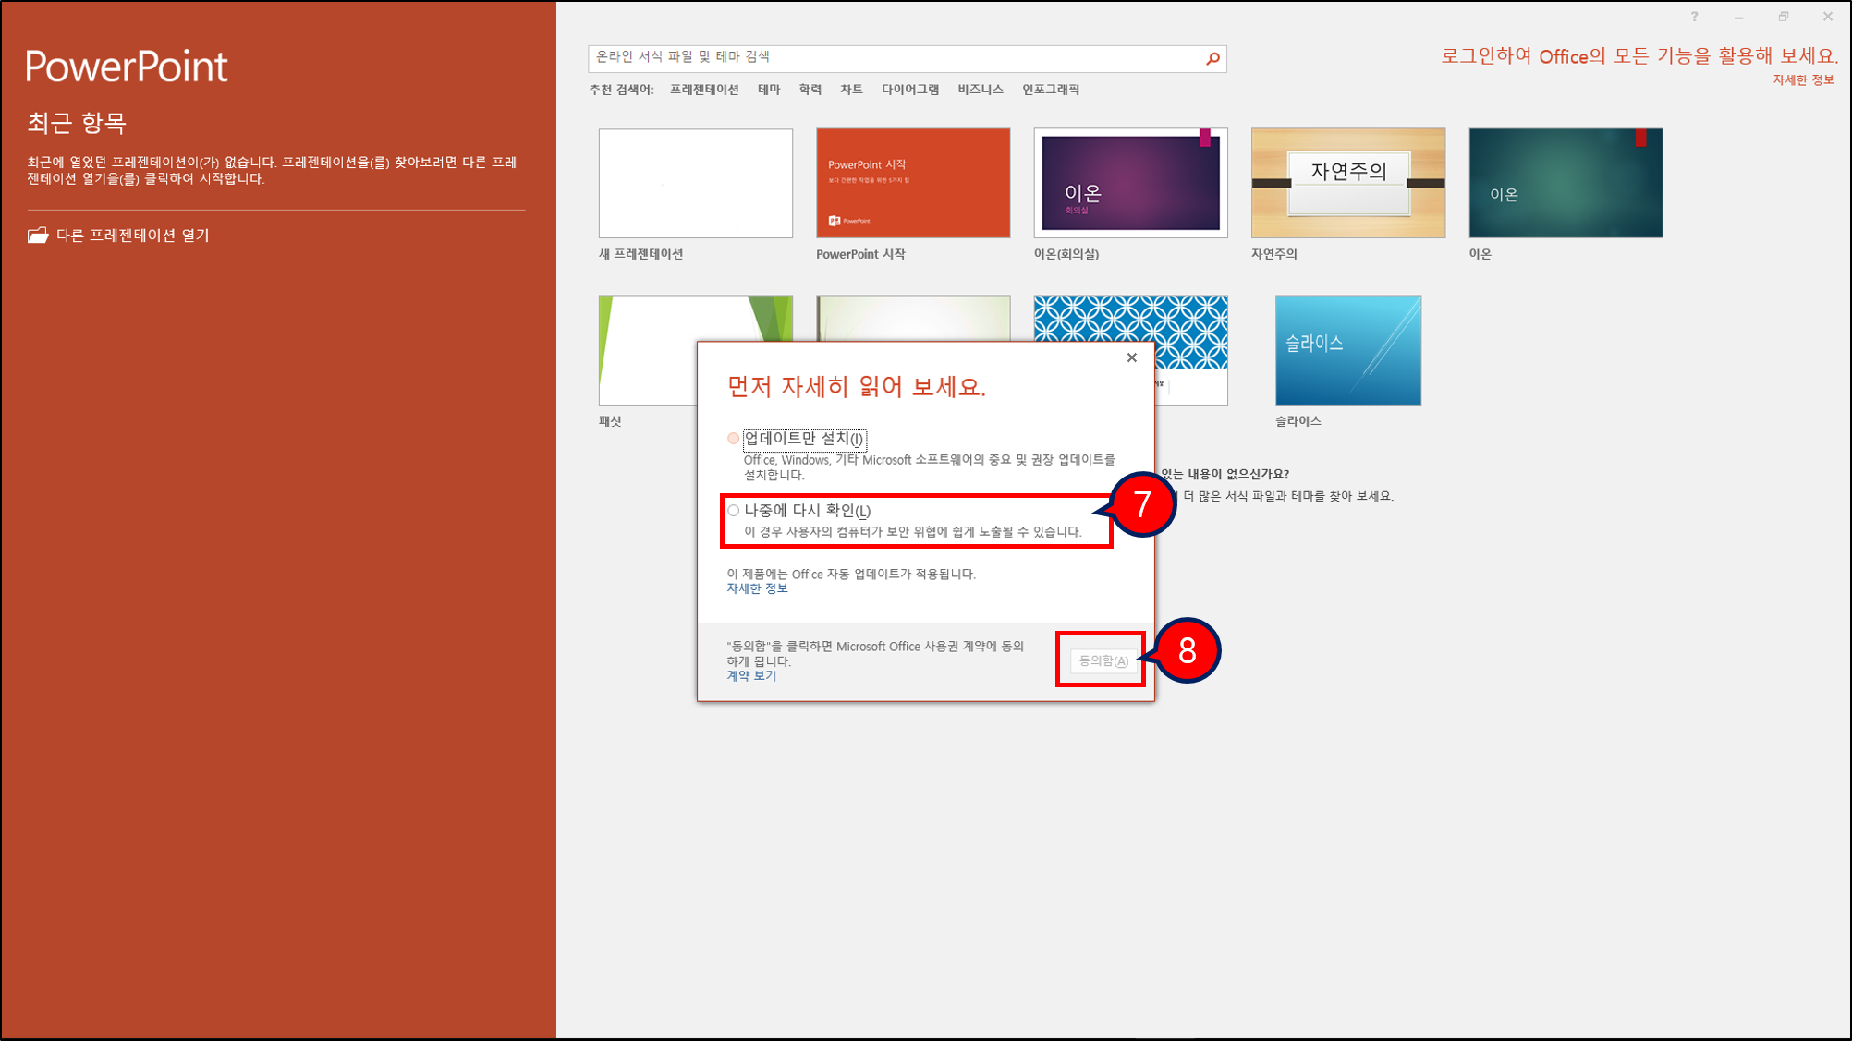Open '자세한 정보' link in dialog
Screen dimensions: 1852x1041
pyautogui.click(x=757, y=588)
